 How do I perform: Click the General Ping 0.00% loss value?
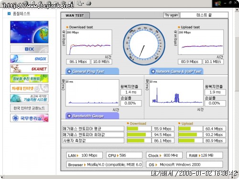131,103
